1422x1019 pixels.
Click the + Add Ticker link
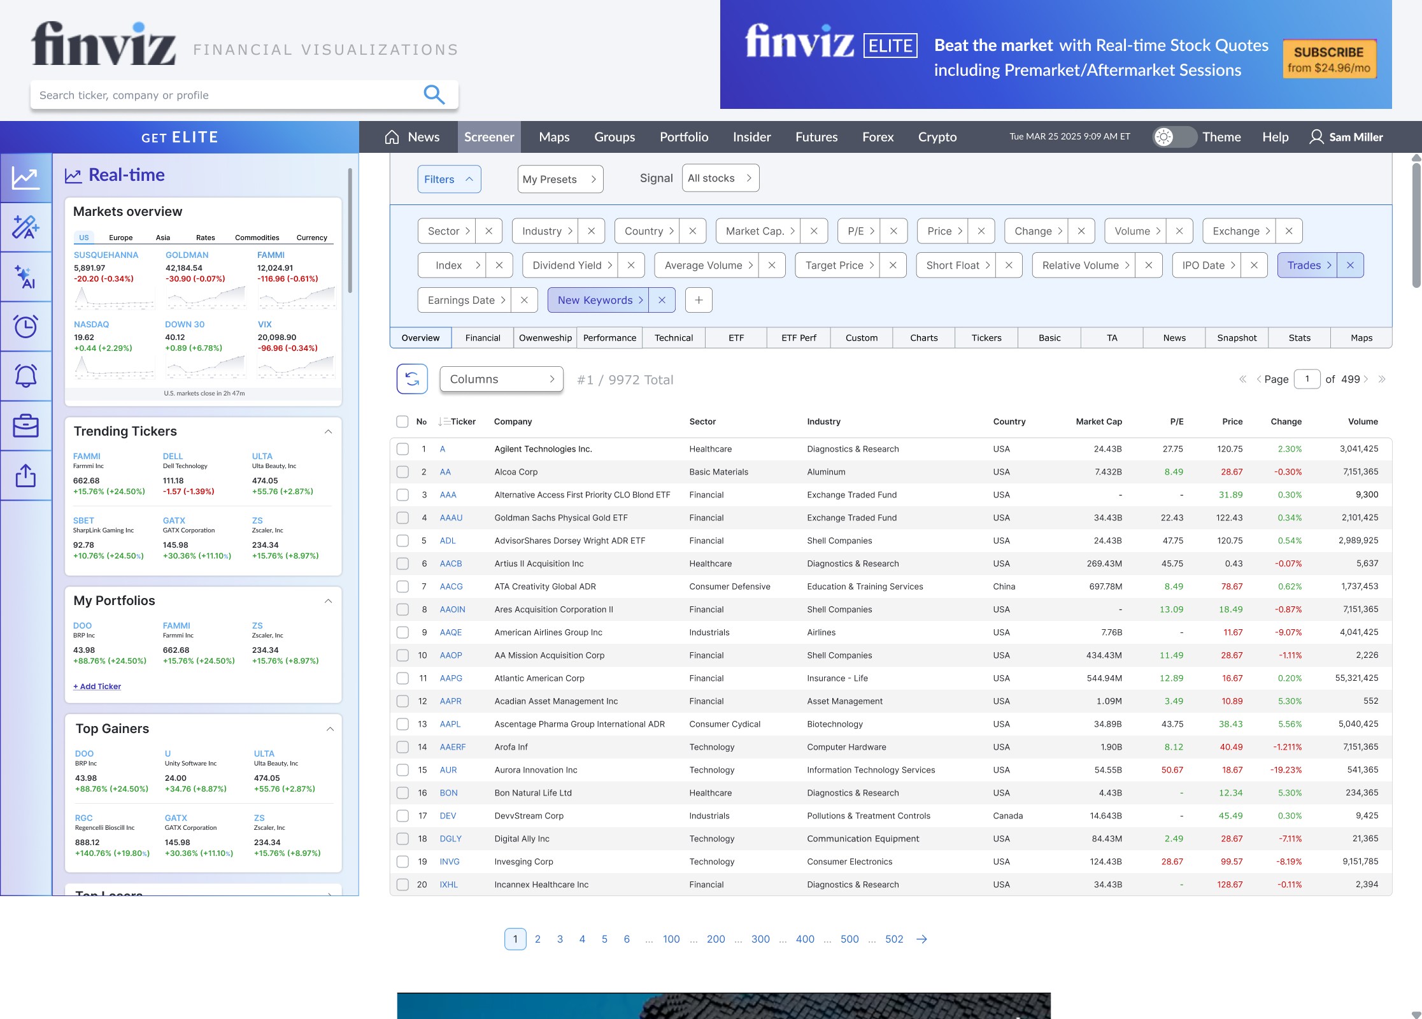pyautogui.click(x=97, y=686)
